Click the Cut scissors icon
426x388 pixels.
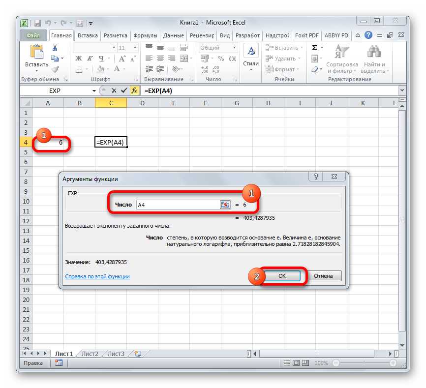tap(55, 48)
